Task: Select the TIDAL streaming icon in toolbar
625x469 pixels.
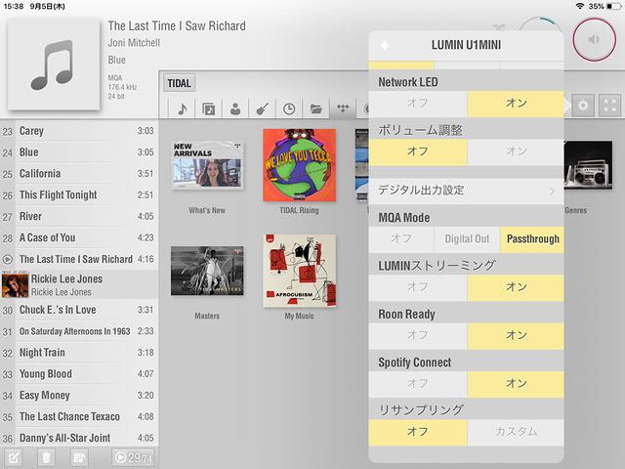Action: (343, 107)
